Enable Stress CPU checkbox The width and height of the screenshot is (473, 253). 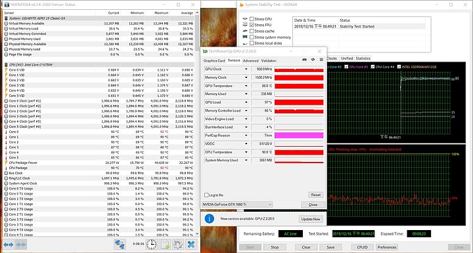tap(252, 19)
